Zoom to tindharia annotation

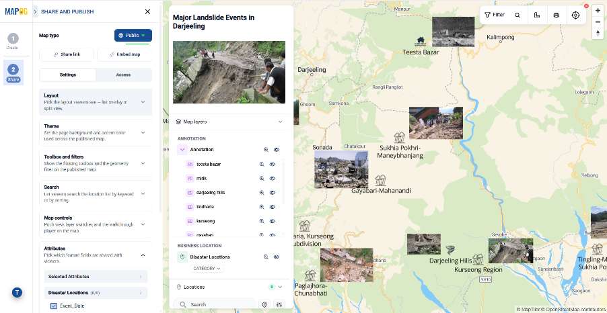click(x=262, y=207)
